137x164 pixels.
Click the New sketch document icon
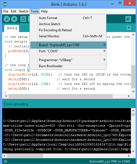click(23, 19)
